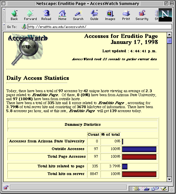Click the 'Outside Accesses' row label
The width and height of the screenshot is (176, 194).
[x=68, y=149]
